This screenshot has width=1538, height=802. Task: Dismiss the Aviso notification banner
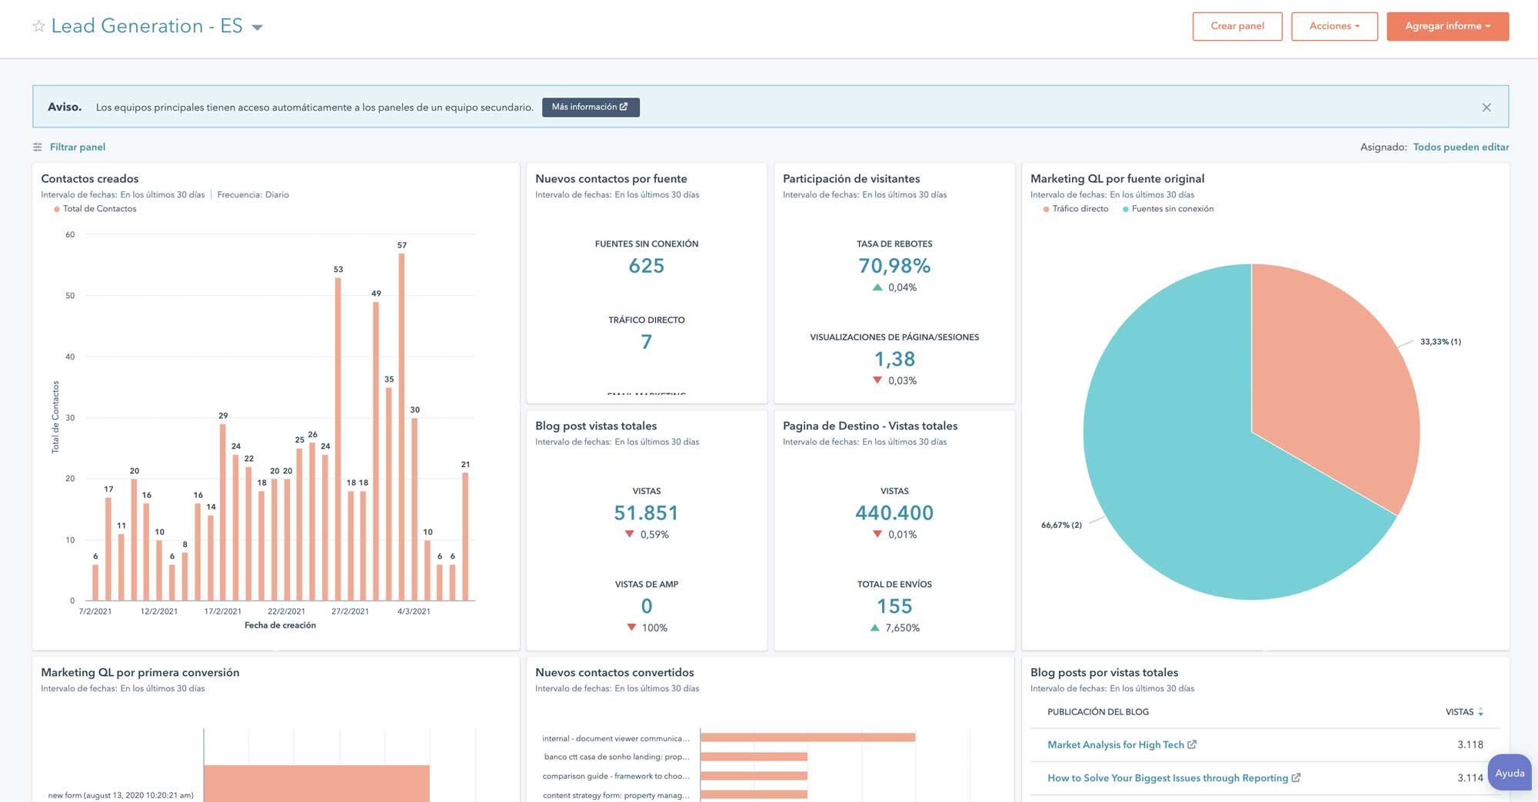(x=1486, y=107)
